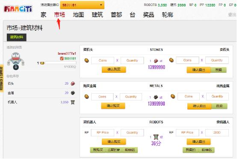Click the coin icon in buy metals
Image resolution: width=237 pixels, height=159 pixels.
(x=86, y=97)
